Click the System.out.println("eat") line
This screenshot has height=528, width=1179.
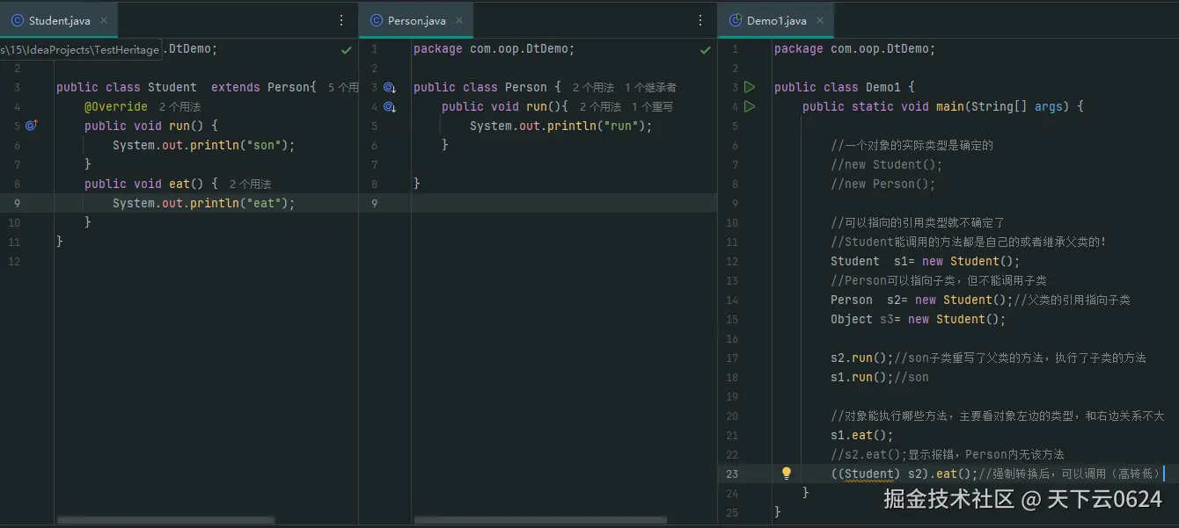point(204,203)
